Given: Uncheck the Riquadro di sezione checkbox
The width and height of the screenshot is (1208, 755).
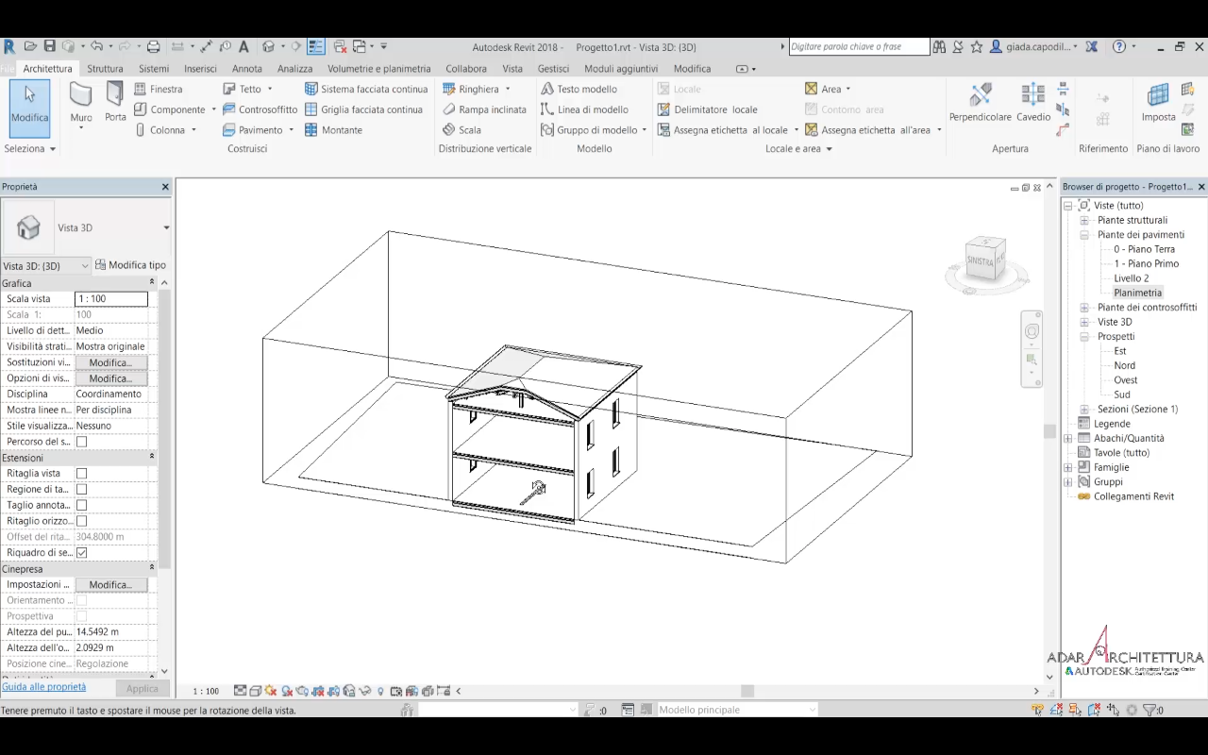Looking at the screenshot, I should point(81,553).
